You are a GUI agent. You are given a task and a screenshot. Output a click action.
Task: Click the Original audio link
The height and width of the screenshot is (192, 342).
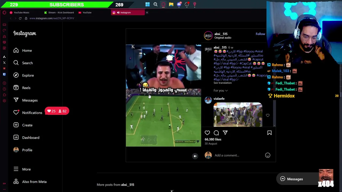click(x=223, y=38)
